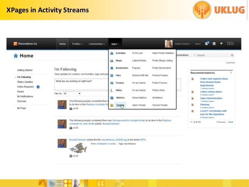
Task: Click icon beside Collect exiting videos
Action: point(193,92)
